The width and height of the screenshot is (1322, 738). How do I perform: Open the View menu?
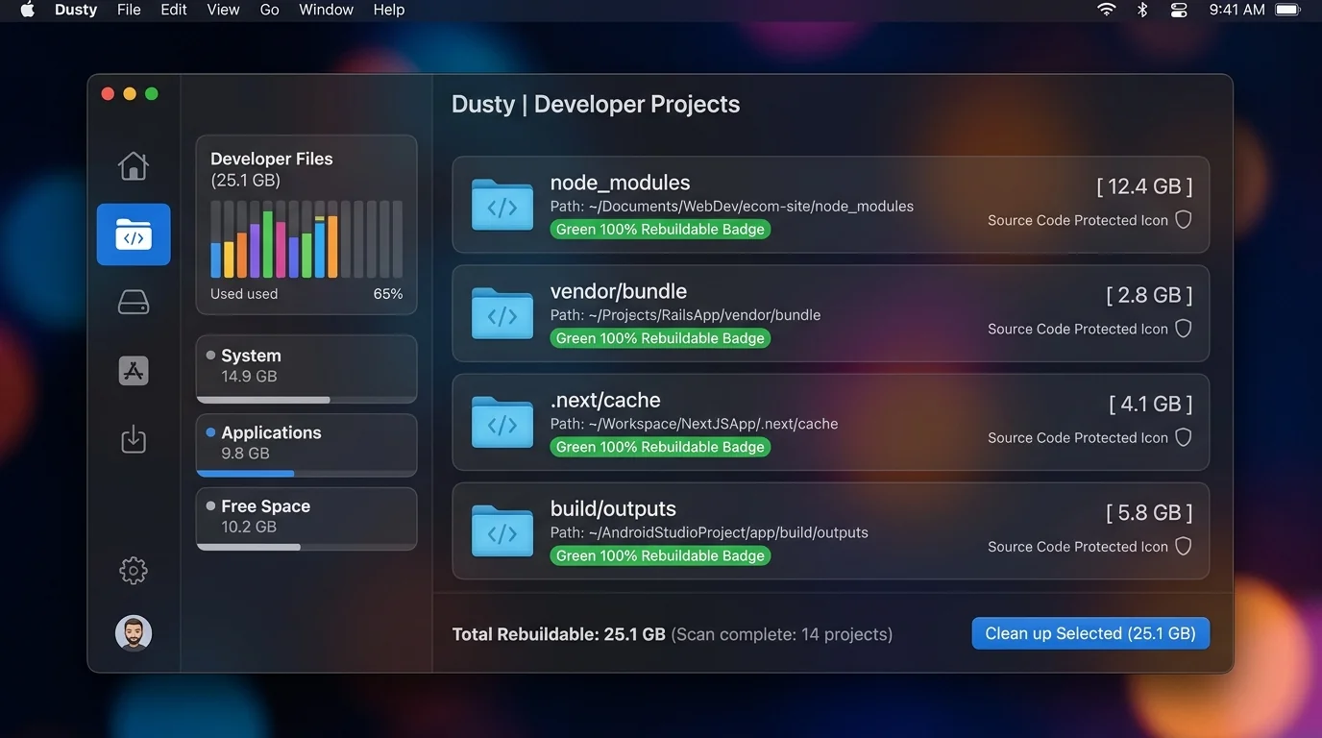pos(223,10)
